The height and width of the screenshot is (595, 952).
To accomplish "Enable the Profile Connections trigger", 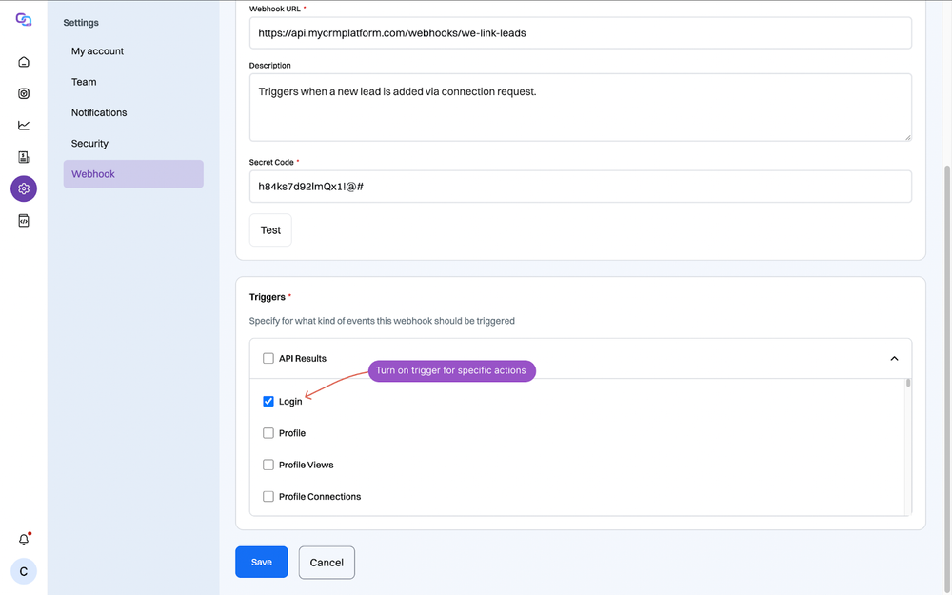I will (268, 496).
